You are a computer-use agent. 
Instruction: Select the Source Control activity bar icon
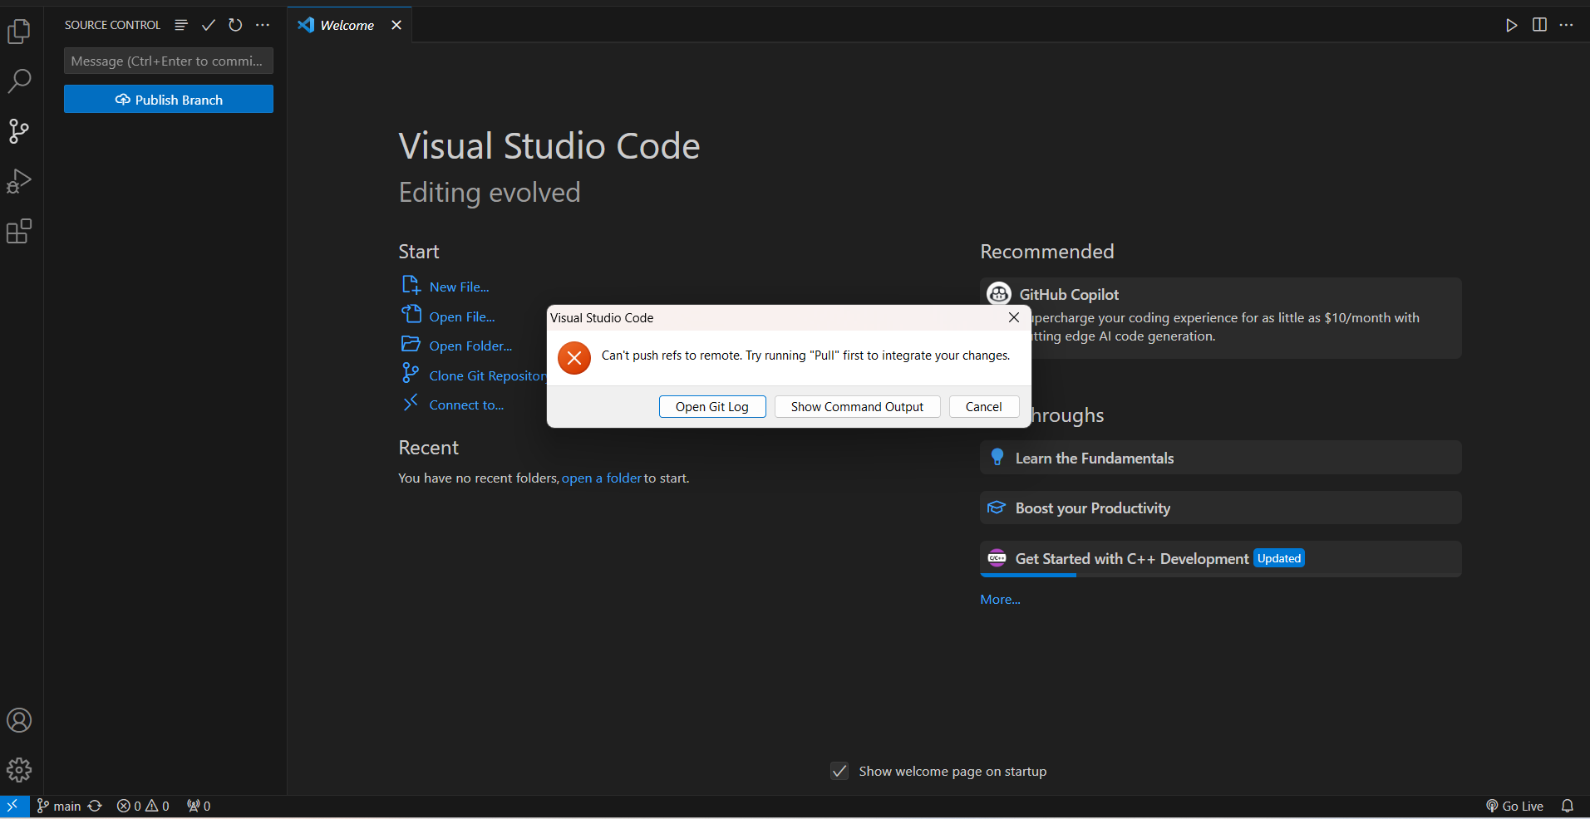tap(19, 131)
